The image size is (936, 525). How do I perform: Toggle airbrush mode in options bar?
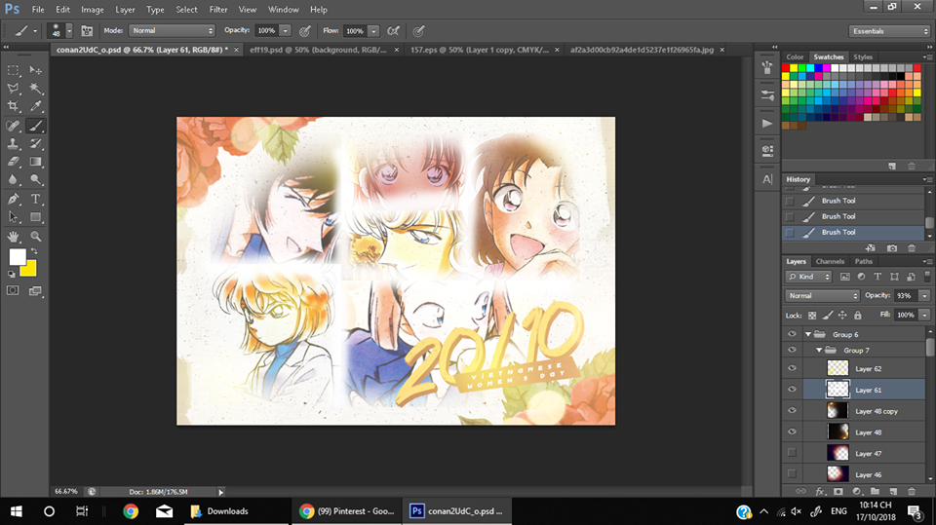(x=393, y=31)
